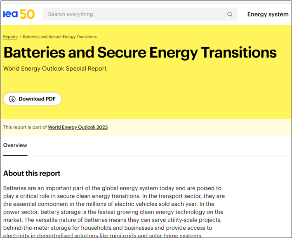Screen dimensions: 292x238
Task: Click the World Energy Outlook Special Report subtitle
Action: pos(55,69)
